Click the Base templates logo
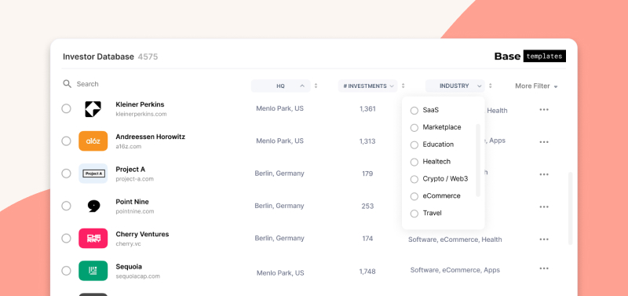Screen dimensions: 628x296 tap(530, 56)
